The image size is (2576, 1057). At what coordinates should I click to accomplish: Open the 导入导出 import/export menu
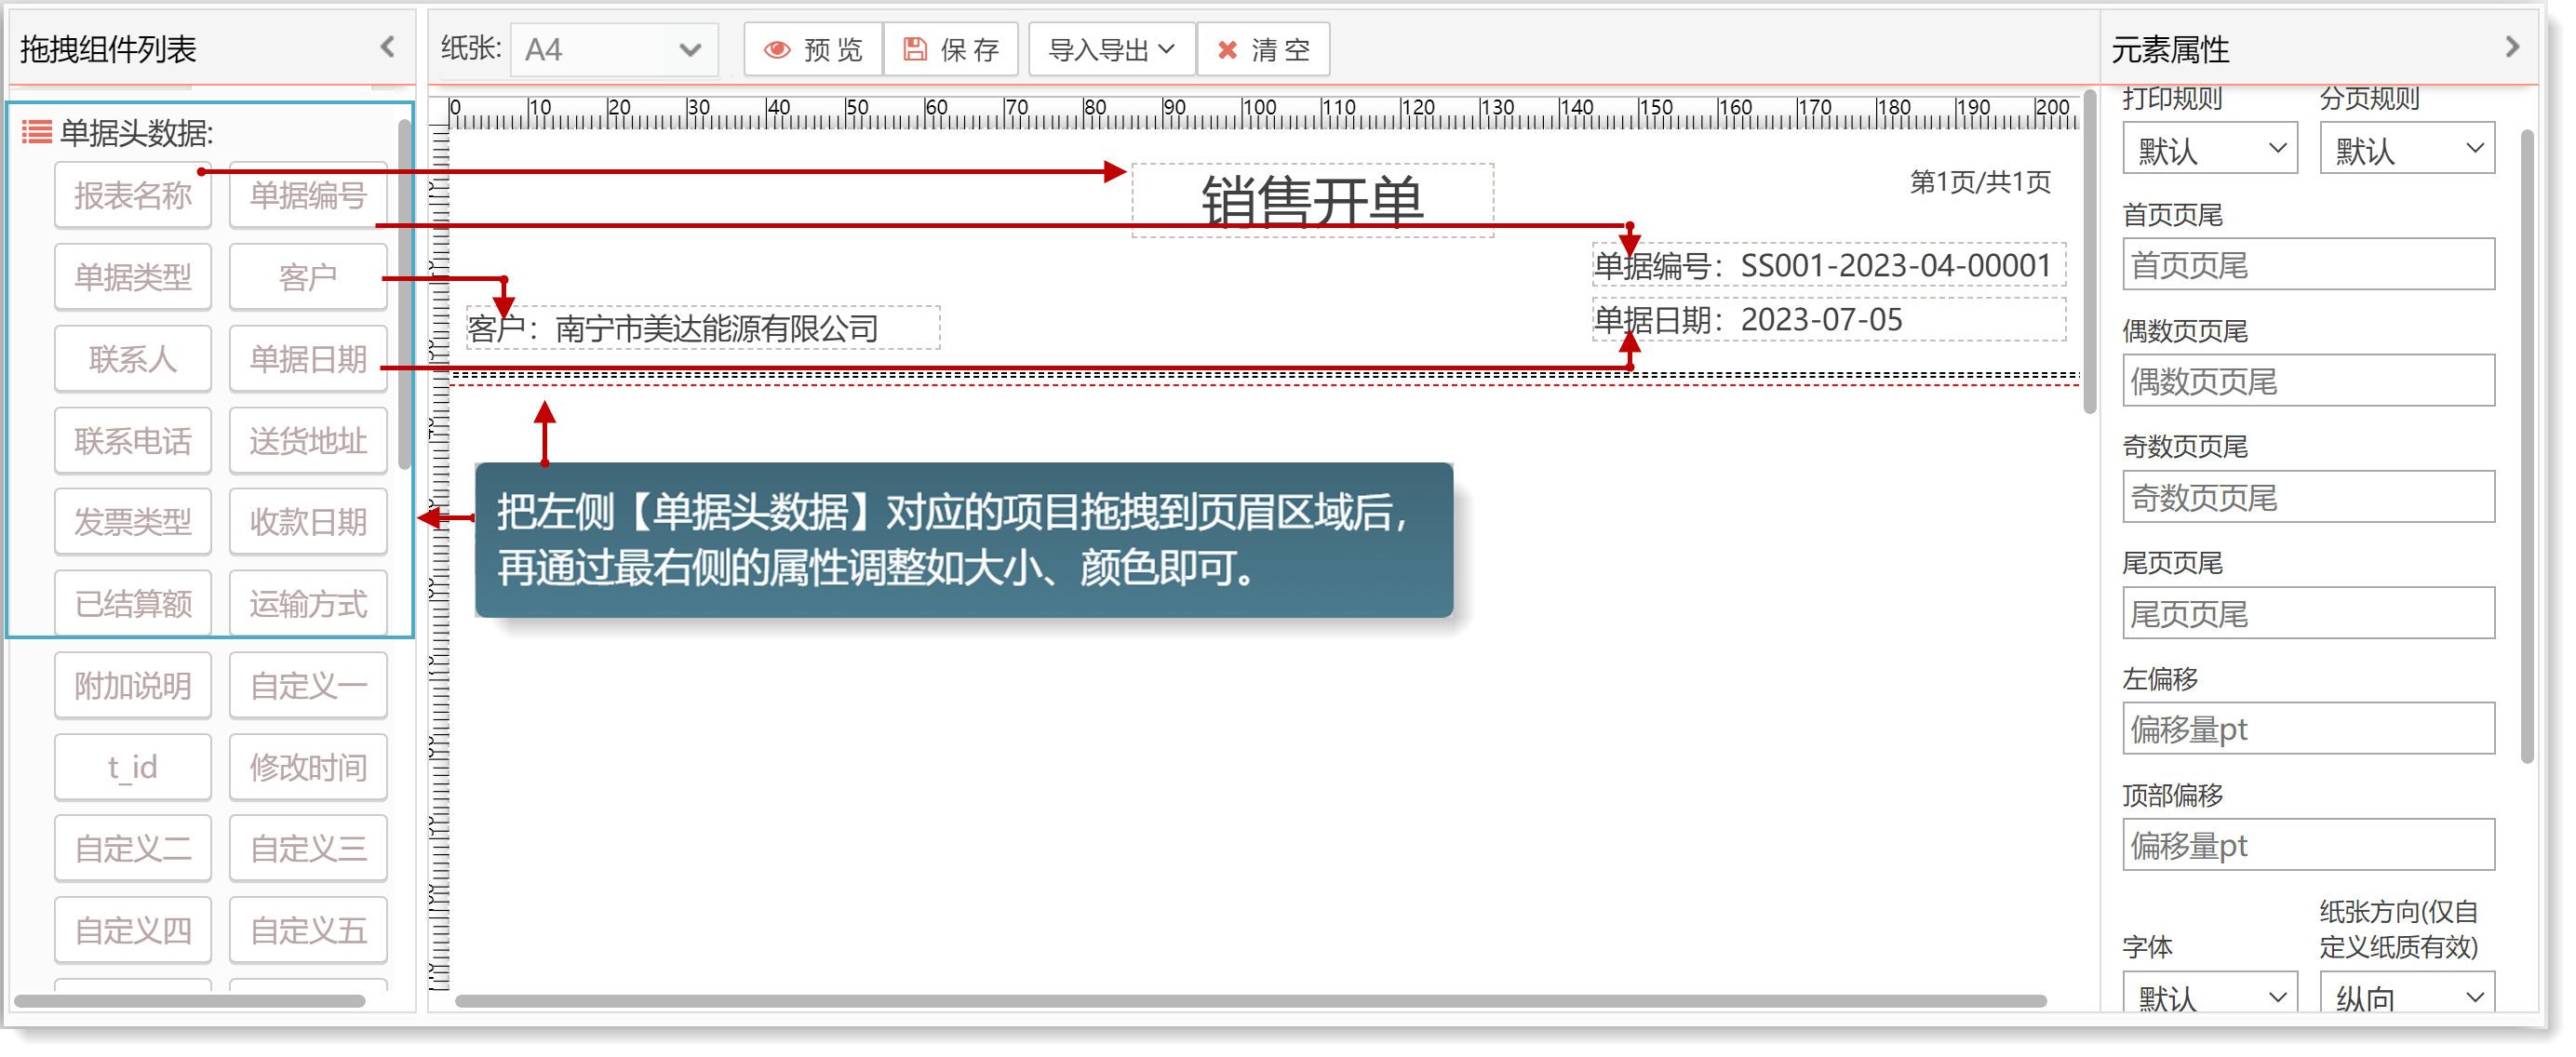pyautogui.click(x=1111, y=50)
